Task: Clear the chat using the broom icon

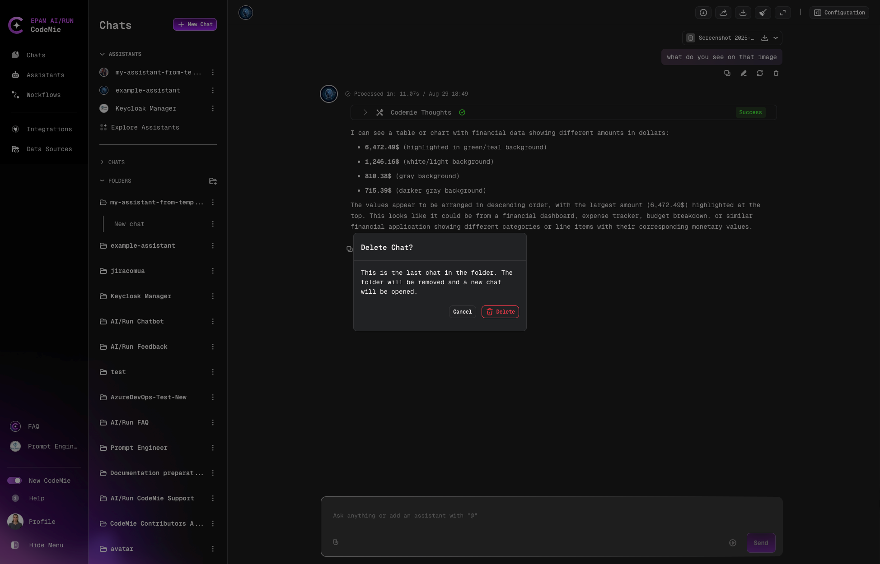Action: (x=763, y=13)
